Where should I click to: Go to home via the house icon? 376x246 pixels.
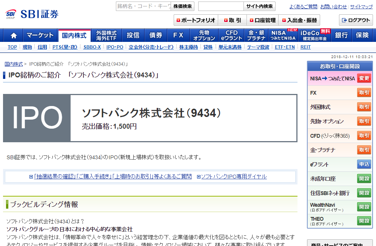[14, 35]
